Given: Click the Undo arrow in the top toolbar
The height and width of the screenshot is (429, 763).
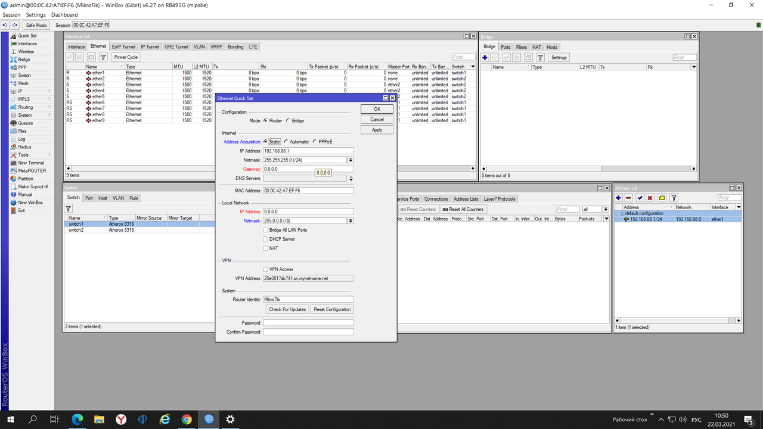Looking at the screenshot, I should pyautogui.click(x=5, y=25).
